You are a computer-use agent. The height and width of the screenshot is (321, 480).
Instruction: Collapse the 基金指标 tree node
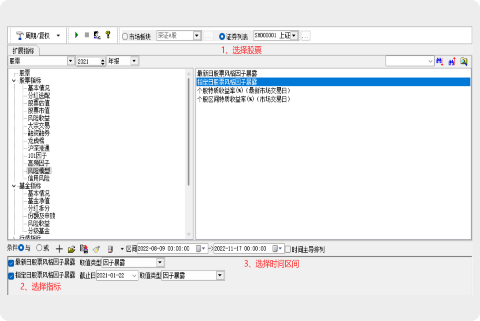(14, 186)
